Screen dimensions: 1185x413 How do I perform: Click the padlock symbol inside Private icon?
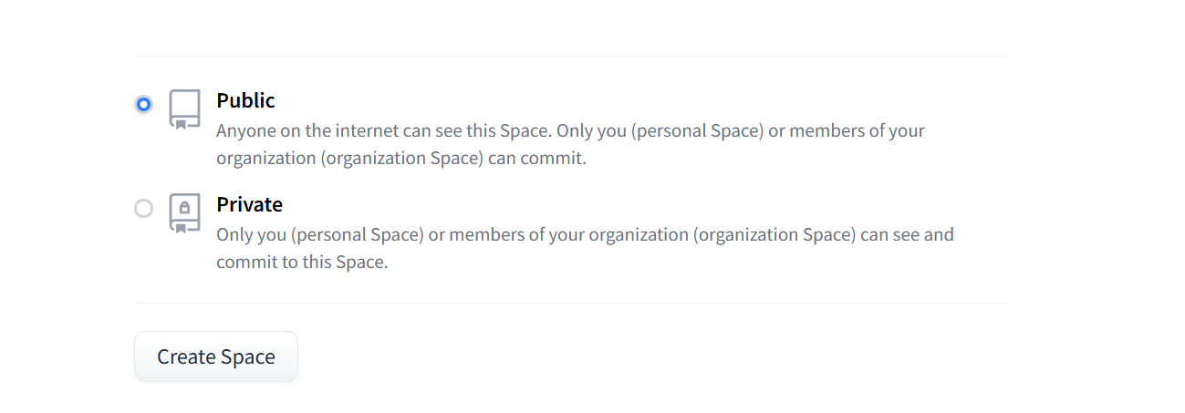pyautogui.click(x=184, y=208)
